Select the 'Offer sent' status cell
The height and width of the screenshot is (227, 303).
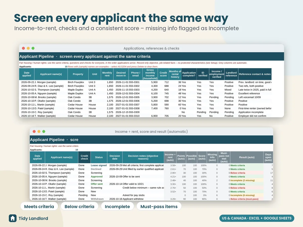pos(97,184)
